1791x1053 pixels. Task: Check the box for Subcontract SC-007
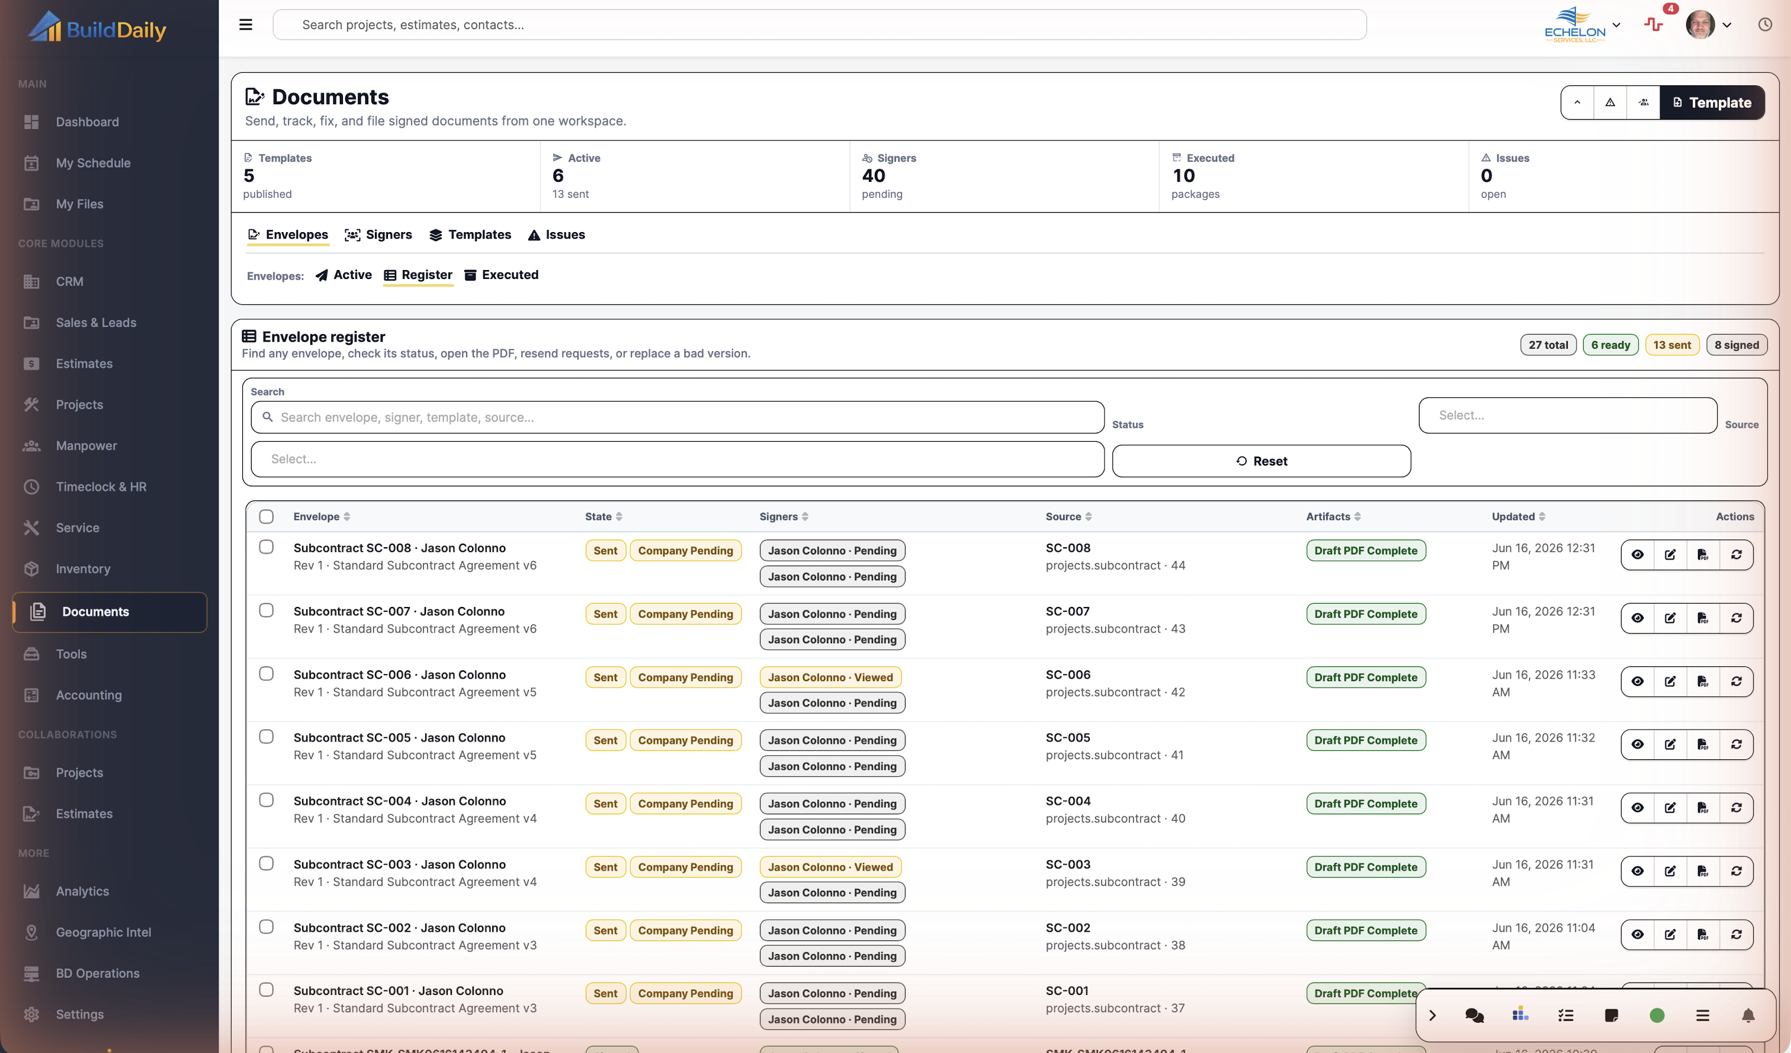click(267, 611)
